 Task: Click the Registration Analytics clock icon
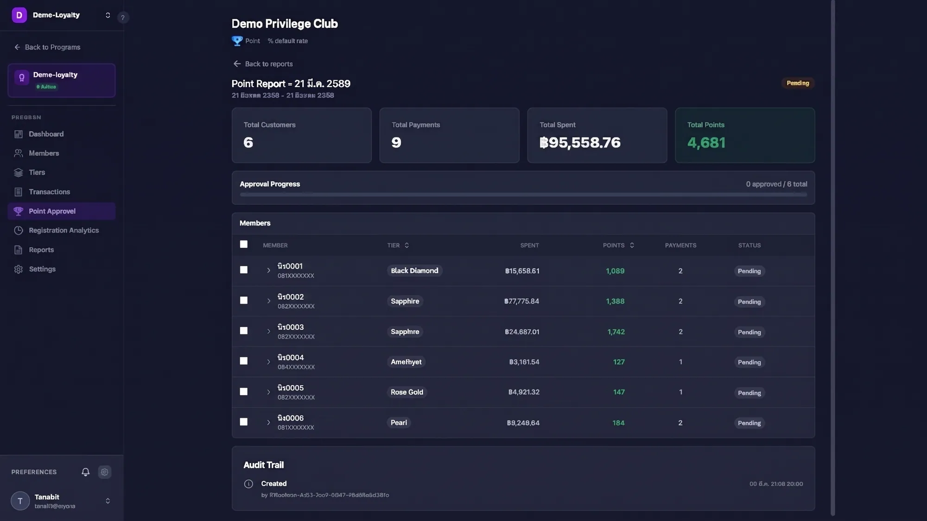click(19, 231)
